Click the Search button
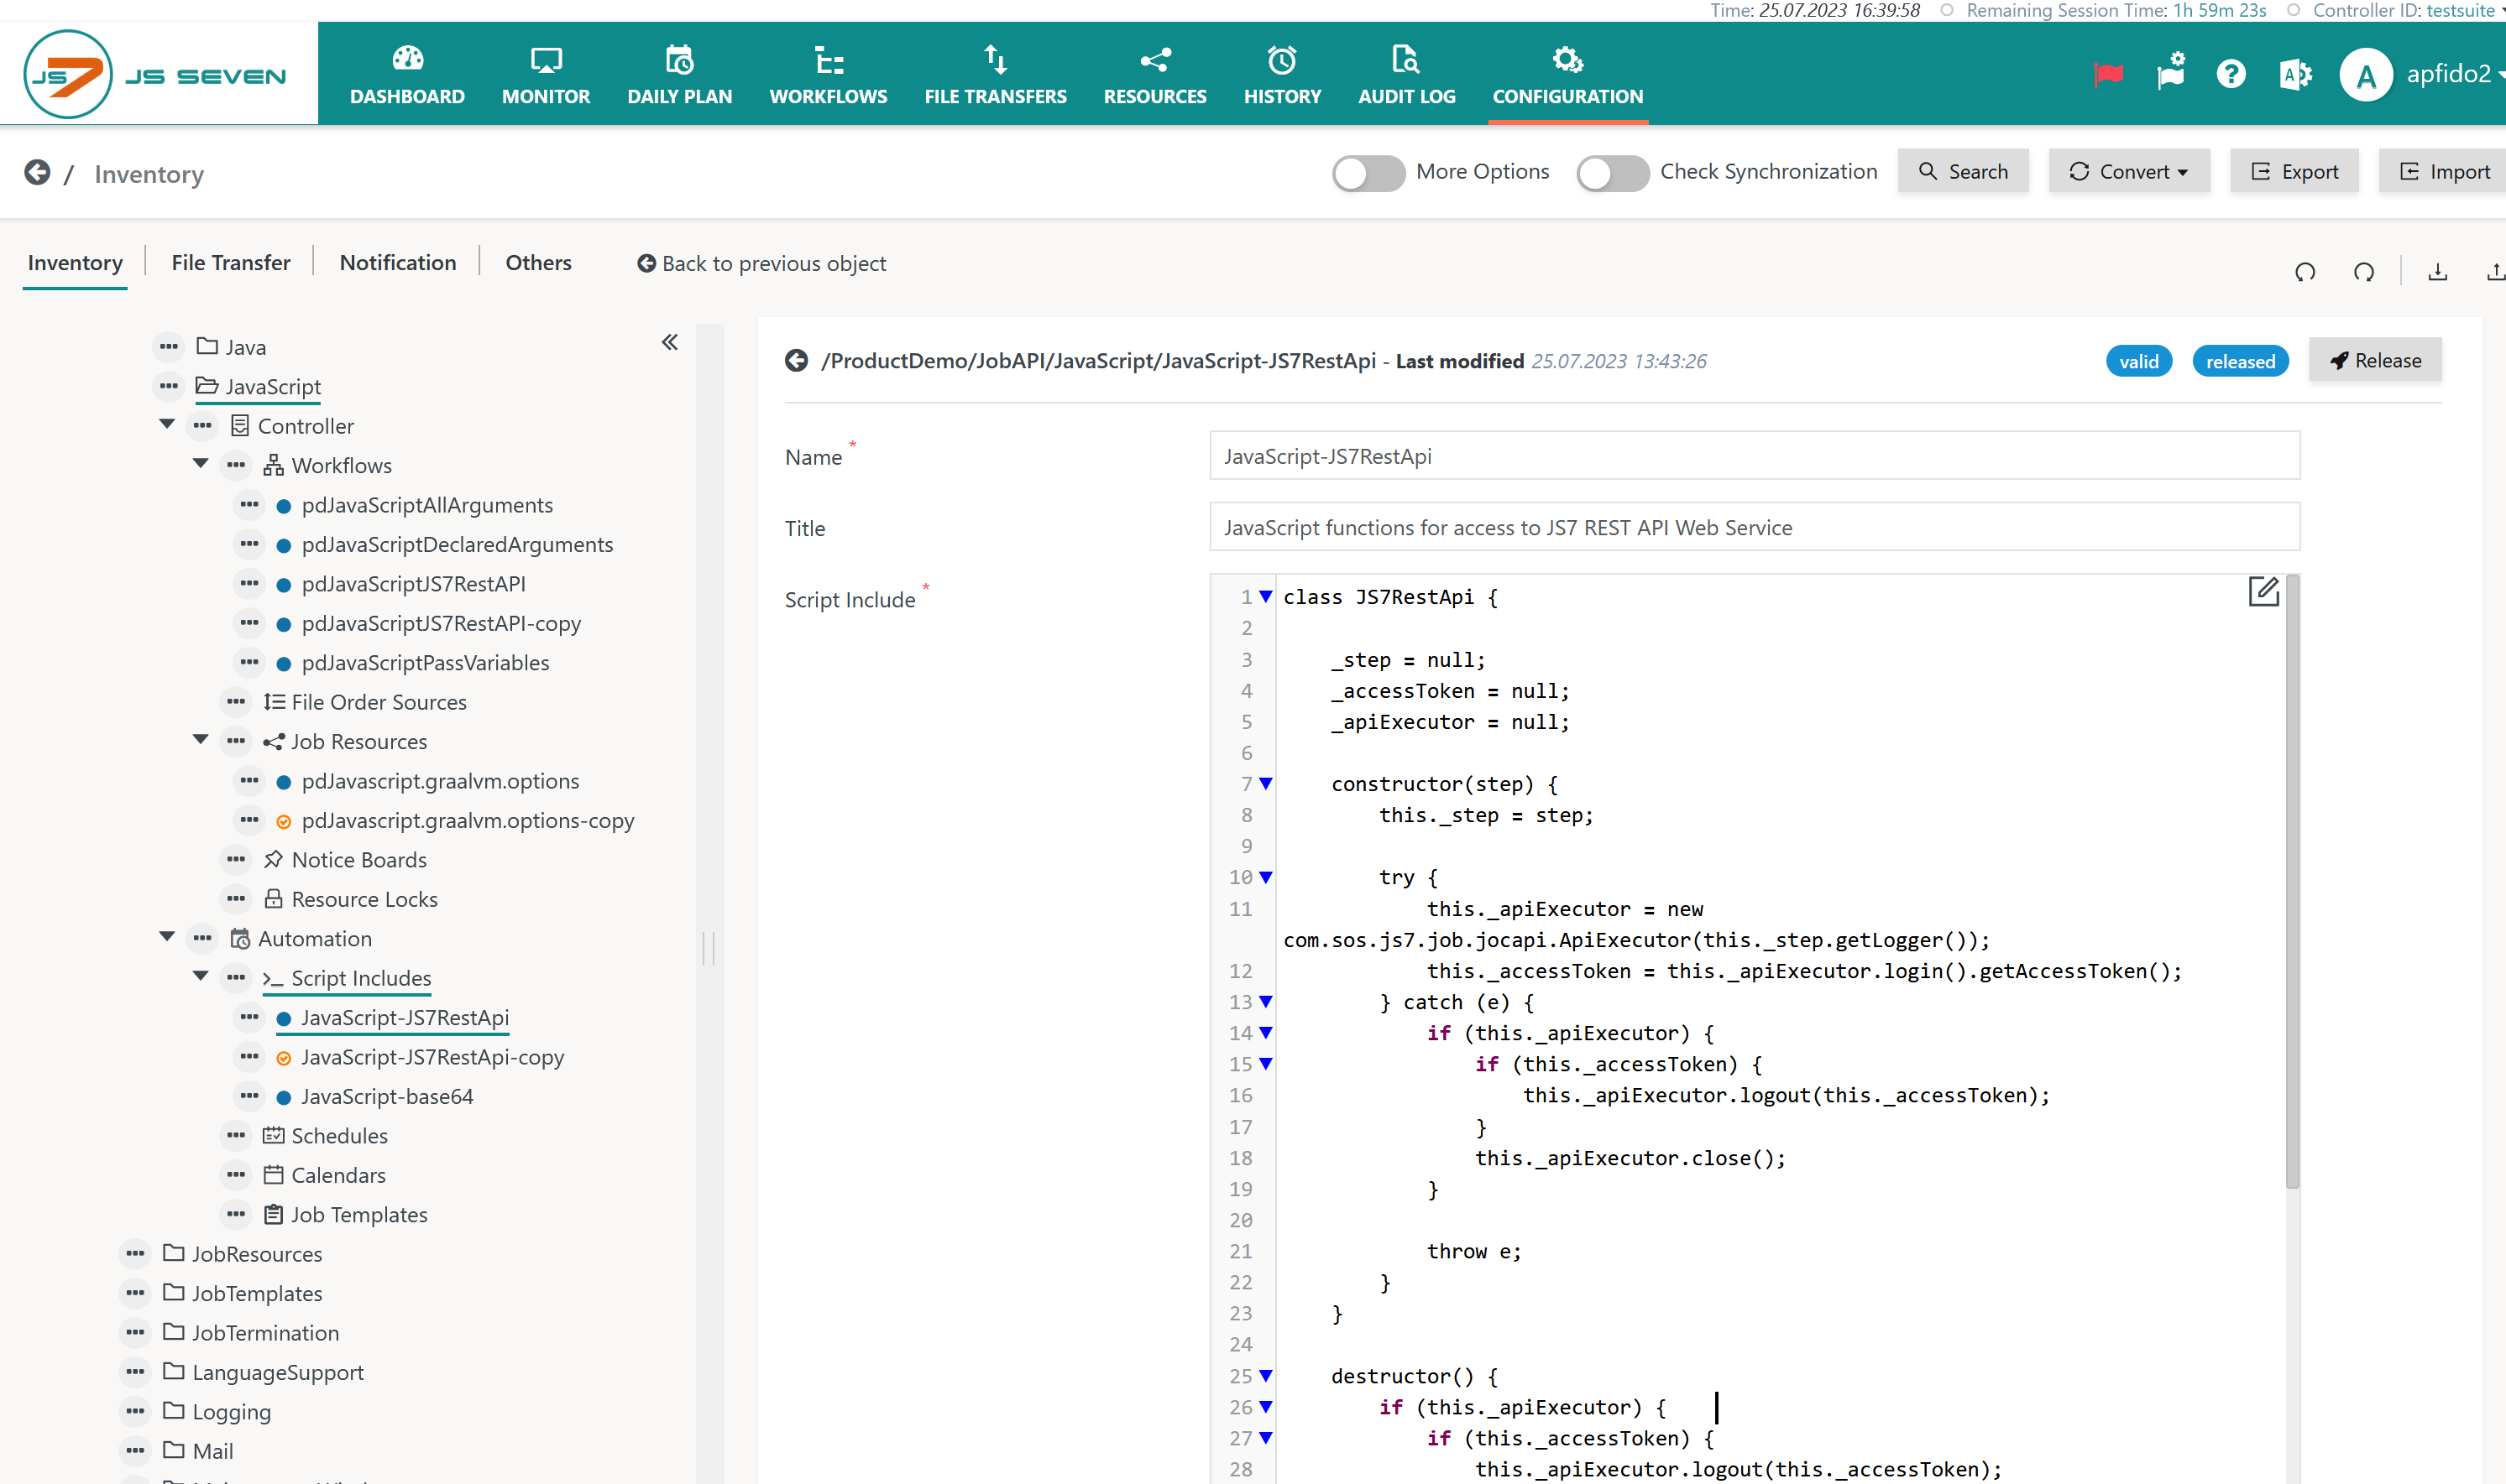The image size is (2506, 1484). tap(1963, 172)
